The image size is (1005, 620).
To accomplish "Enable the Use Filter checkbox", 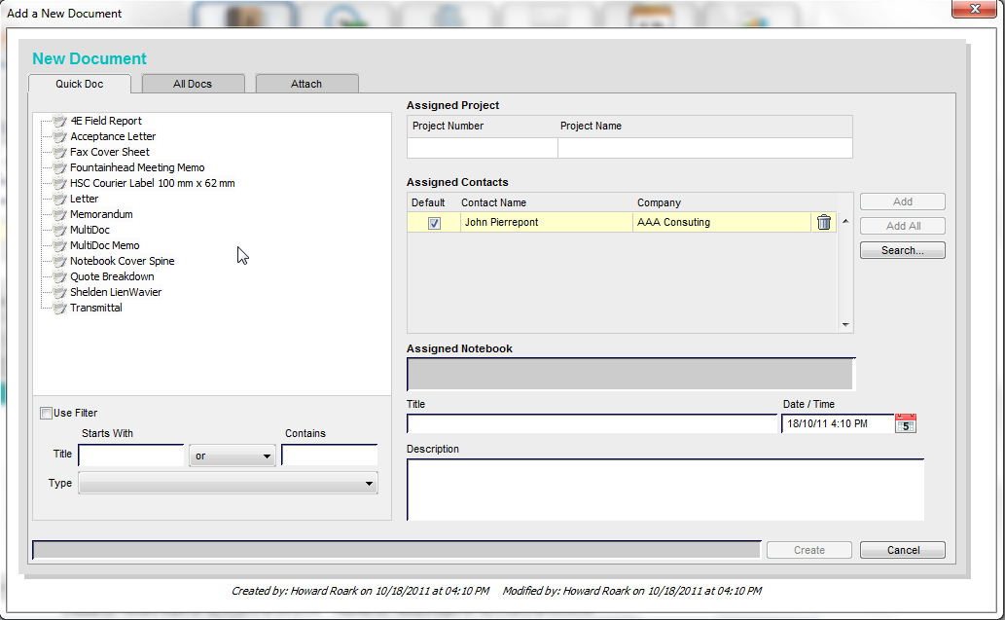I will pyautogui.click(x=46, y=413).
